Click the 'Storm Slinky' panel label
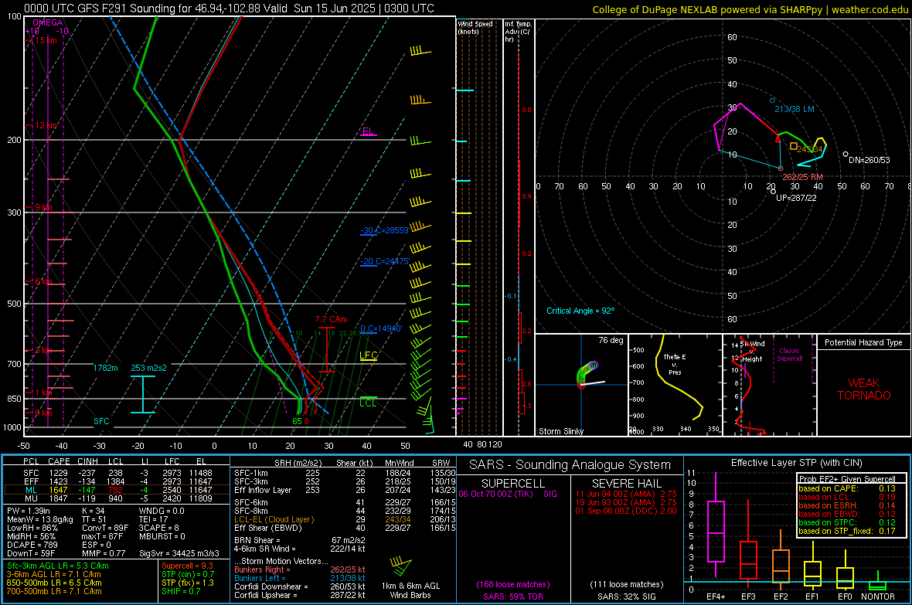This screenshot has height=605, width=912. point(560,431)
